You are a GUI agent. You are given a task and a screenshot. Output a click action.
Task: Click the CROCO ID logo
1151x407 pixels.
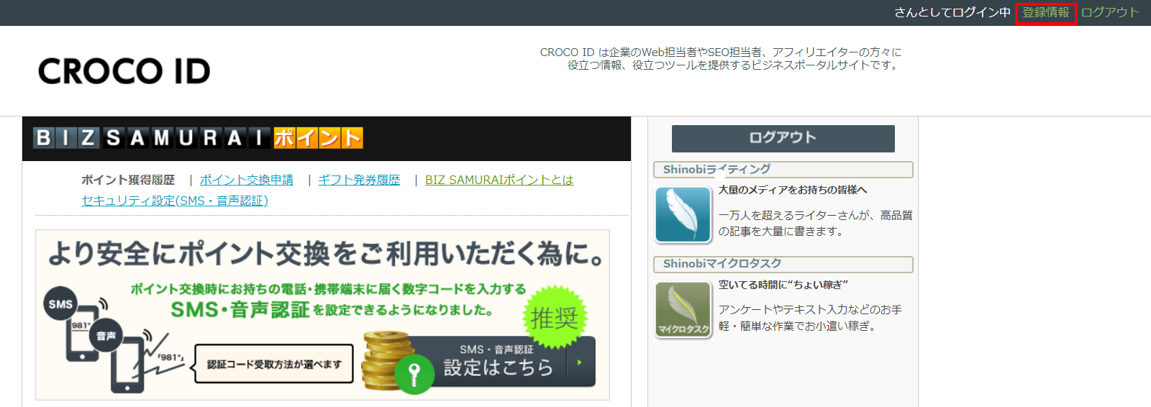(124, 71)
